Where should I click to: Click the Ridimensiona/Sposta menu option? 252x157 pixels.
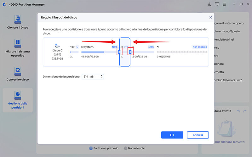(x=227, y=31)
